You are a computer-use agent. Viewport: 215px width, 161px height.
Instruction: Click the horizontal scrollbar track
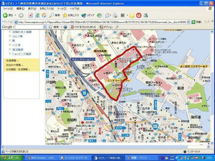point(105,147)
